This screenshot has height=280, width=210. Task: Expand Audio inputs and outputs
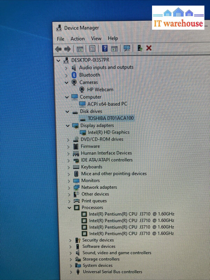coord(66,68)
